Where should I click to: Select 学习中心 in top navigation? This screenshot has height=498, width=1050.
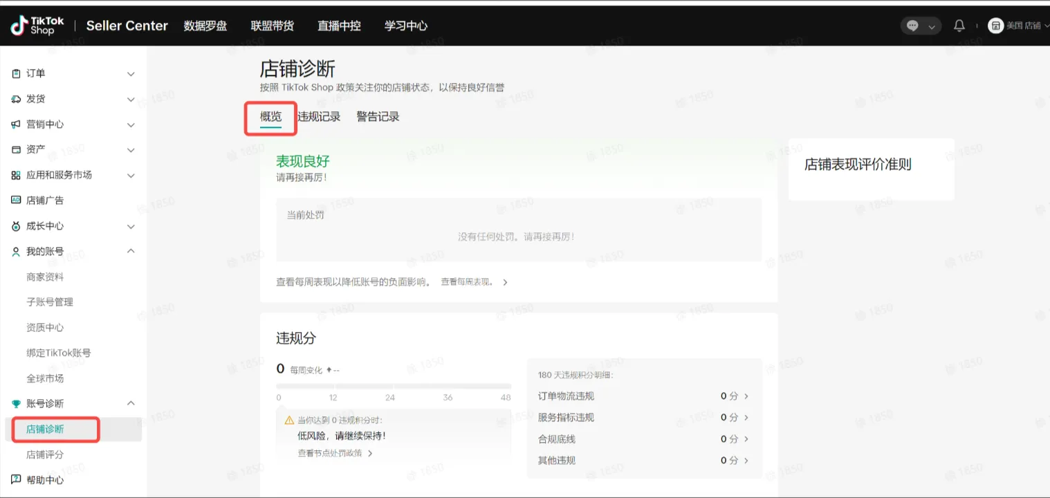(406, 26)
